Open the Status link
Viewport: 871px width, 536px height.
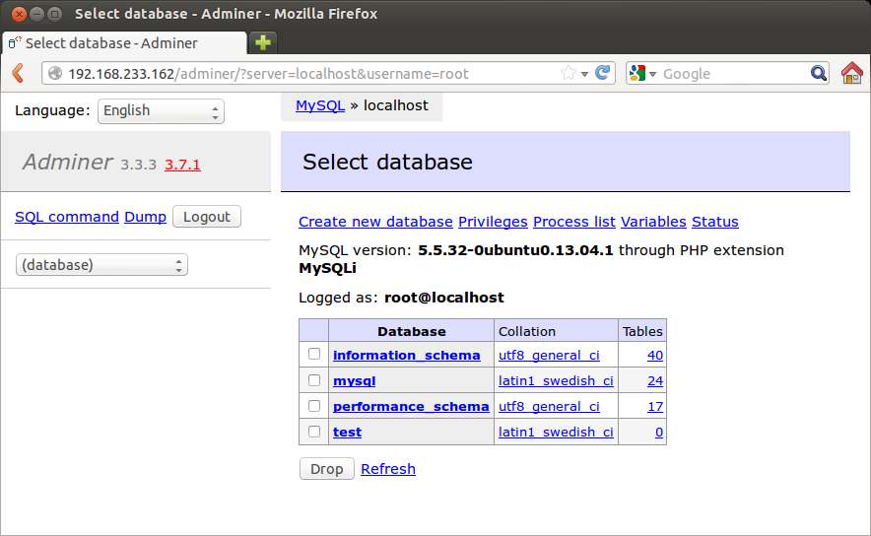[x=715, y=222]
